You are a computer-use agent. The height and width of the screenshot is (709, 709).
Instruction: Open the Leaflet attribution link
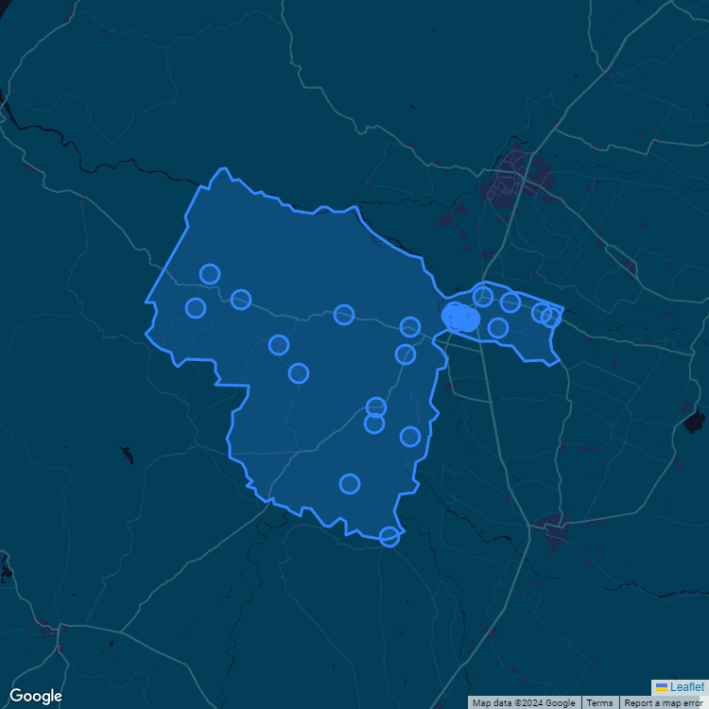[x=687, y=687]
